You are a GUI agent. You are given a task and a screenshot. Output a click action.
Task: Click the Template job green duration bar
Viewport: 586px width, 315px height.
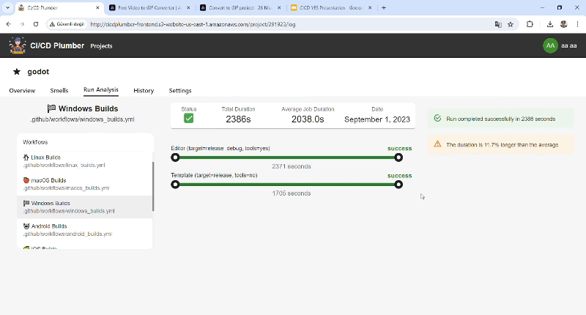coord(286,184)
